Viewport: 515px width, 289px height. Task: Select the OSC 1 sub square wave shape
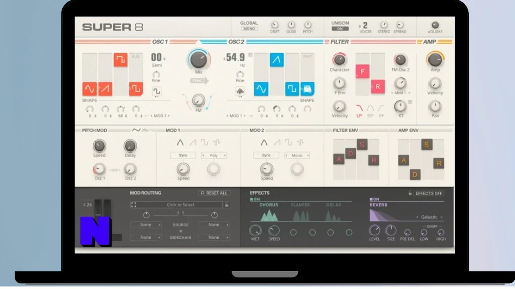click(136, 89)
